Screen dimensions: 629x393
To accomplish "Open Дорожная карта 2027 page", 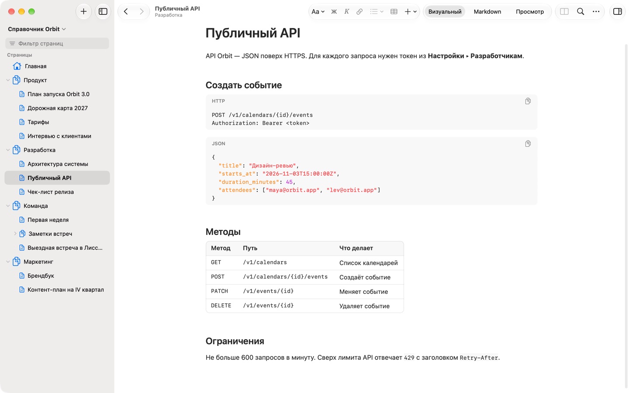I will click(x=57, y=108).
